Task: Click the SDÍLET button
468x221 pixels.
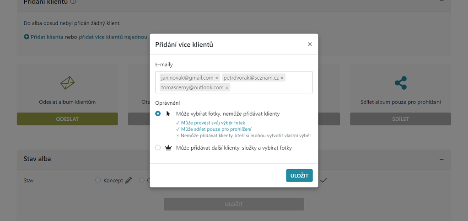Action: point(401,119)
